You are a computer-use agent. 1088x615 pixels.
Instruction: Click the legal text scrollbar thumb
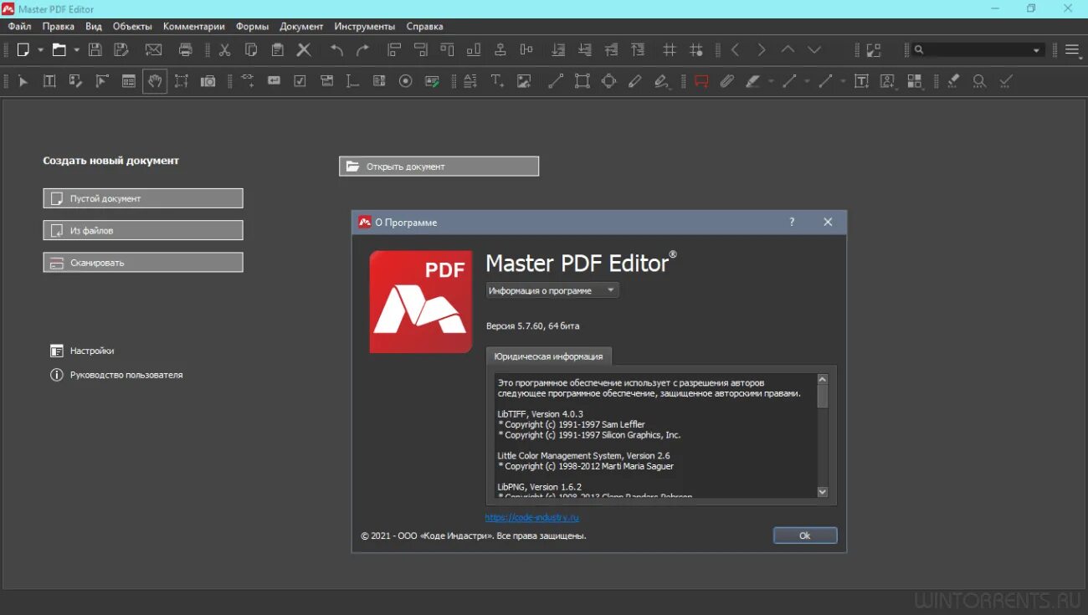(822, 396)
